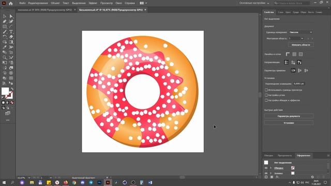Open Photoshop icon in Windows taskbar
Image resolution: width=331 pixels, height=186 pixels.
point(99,182)
